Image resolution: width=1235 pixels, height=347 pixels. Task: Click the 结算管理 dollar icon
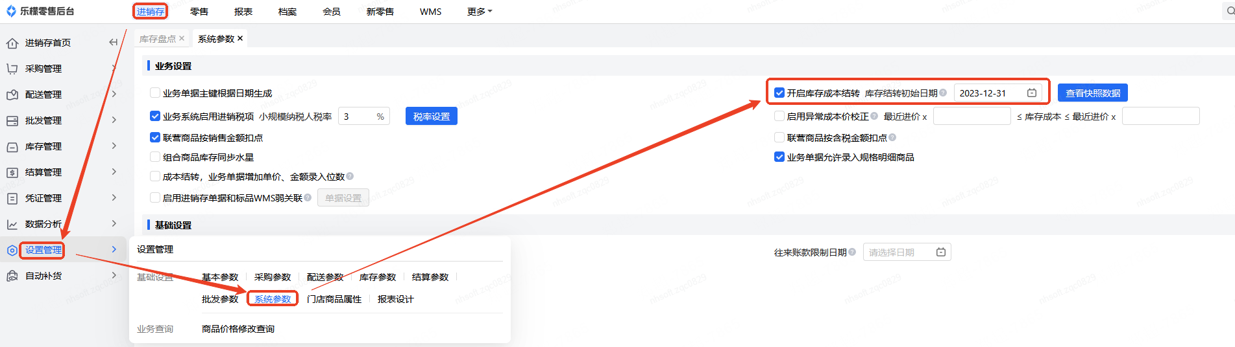(x=12, y=172)
